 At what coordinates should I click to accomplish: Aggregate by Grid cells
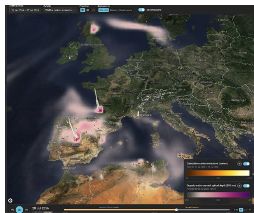(103, 10)
